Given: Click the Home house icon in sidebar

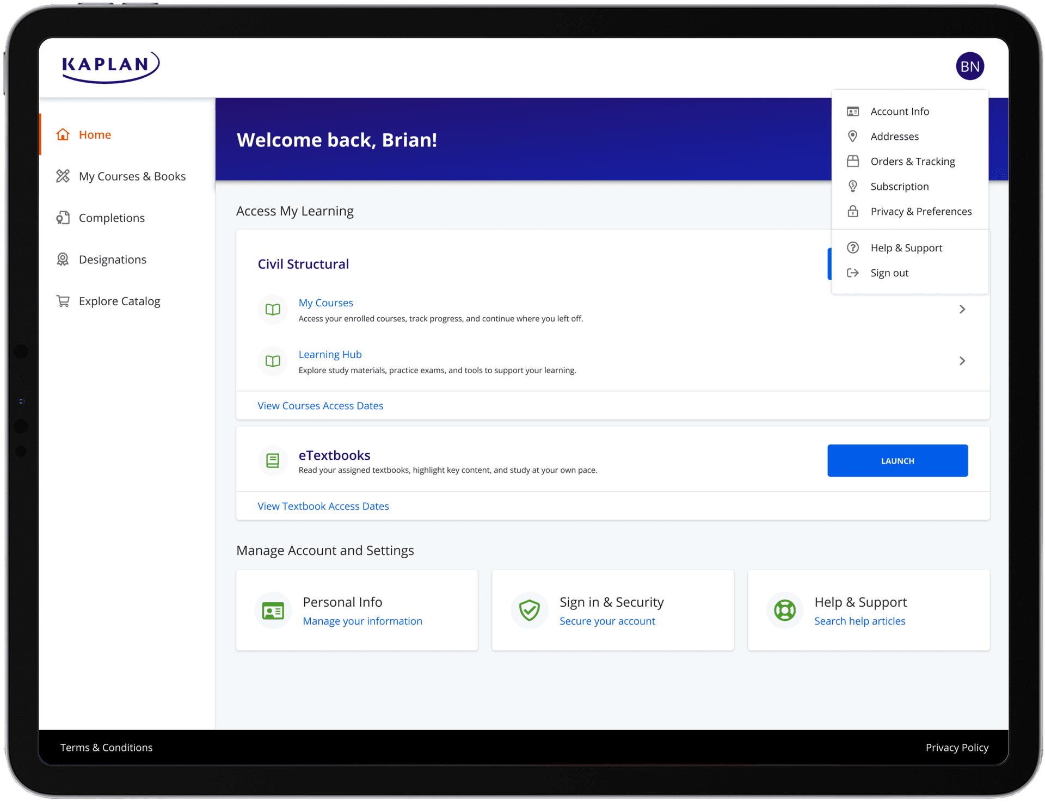Looking at the screenshot, I should coord(63,134).
